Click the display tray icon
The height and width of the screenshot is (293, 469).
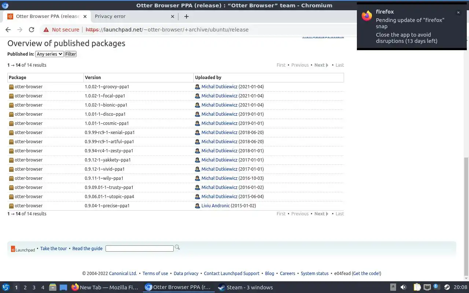tap(427, 287)
